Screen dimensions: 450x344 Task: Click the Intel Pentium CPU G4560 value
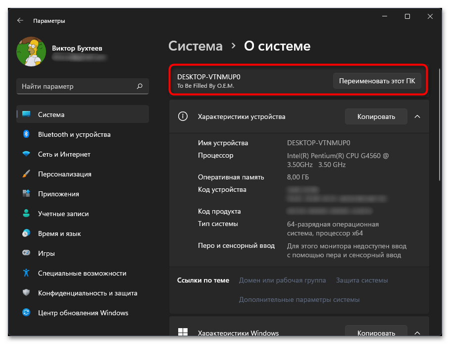click(338, 160)
